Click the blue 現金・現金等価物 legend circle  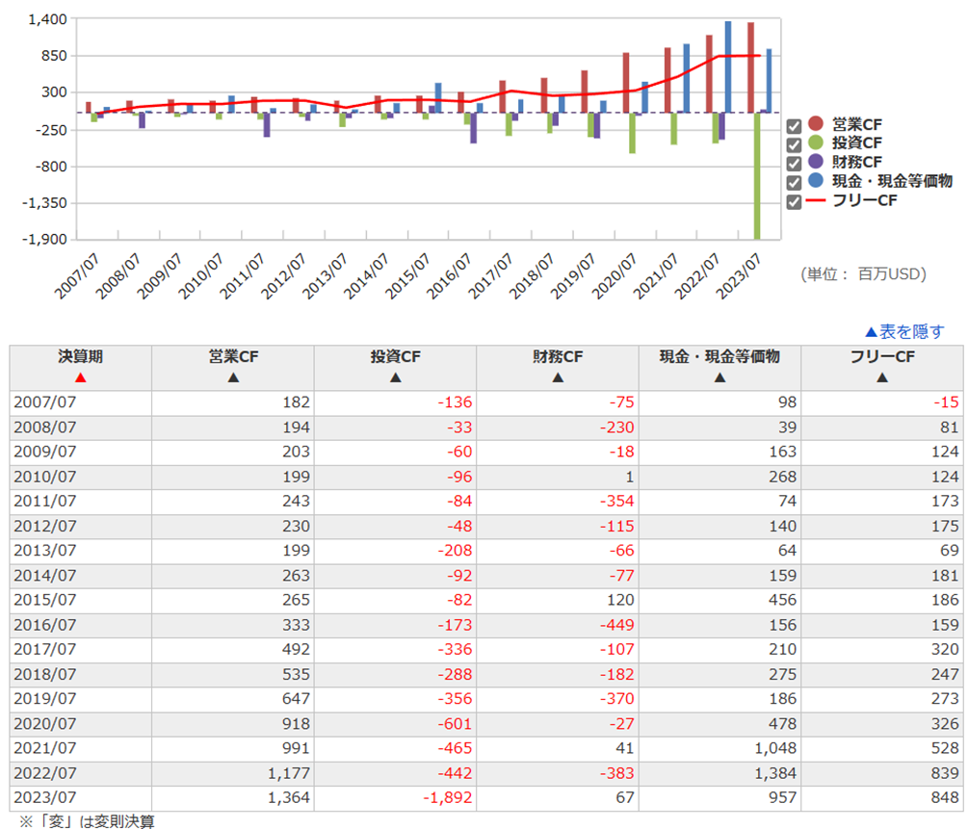[x=817, y=180]
